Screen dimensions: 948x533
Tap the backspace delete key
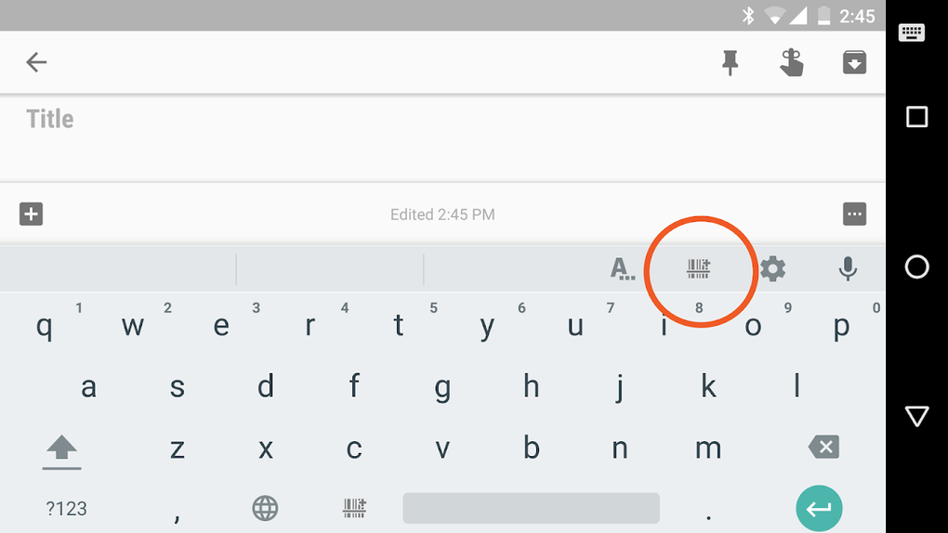(x=823, y=448)
